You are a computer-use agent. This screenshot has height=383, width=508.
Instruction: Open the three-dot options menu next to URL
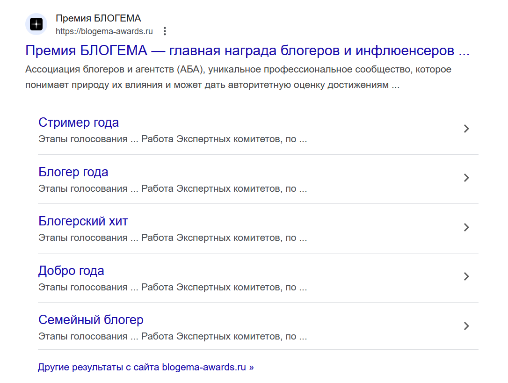(165, 31)
